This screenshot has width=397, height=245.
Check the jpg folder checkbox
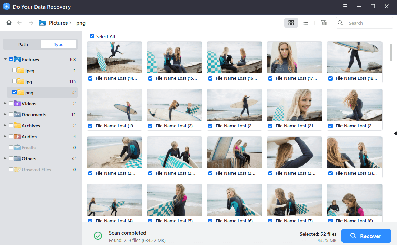tap(14, 82)
